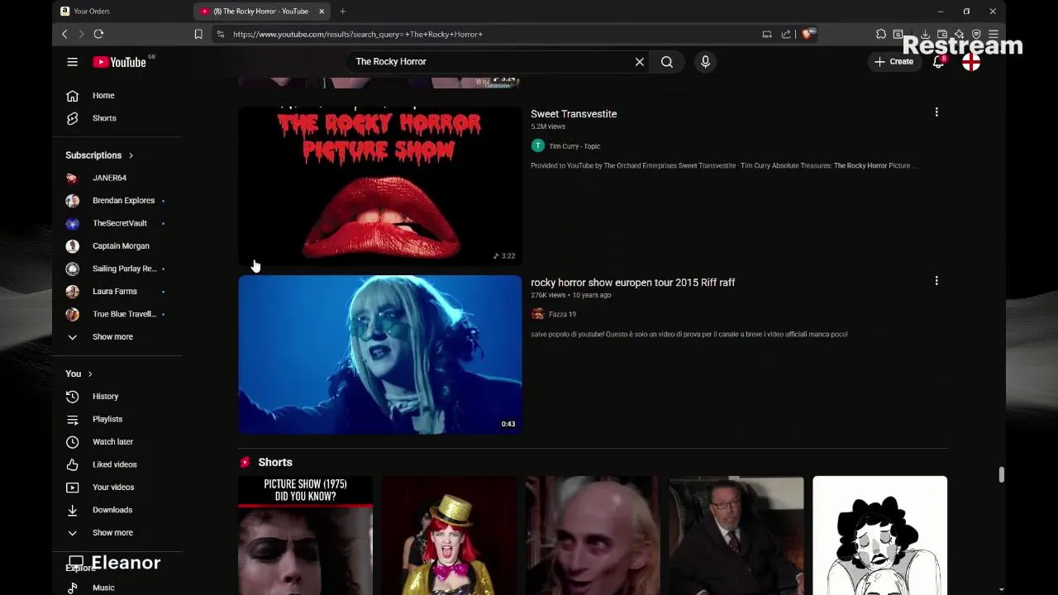Click the Create button
Viewport: 1058px width, 595px height.
coord(894,62)
